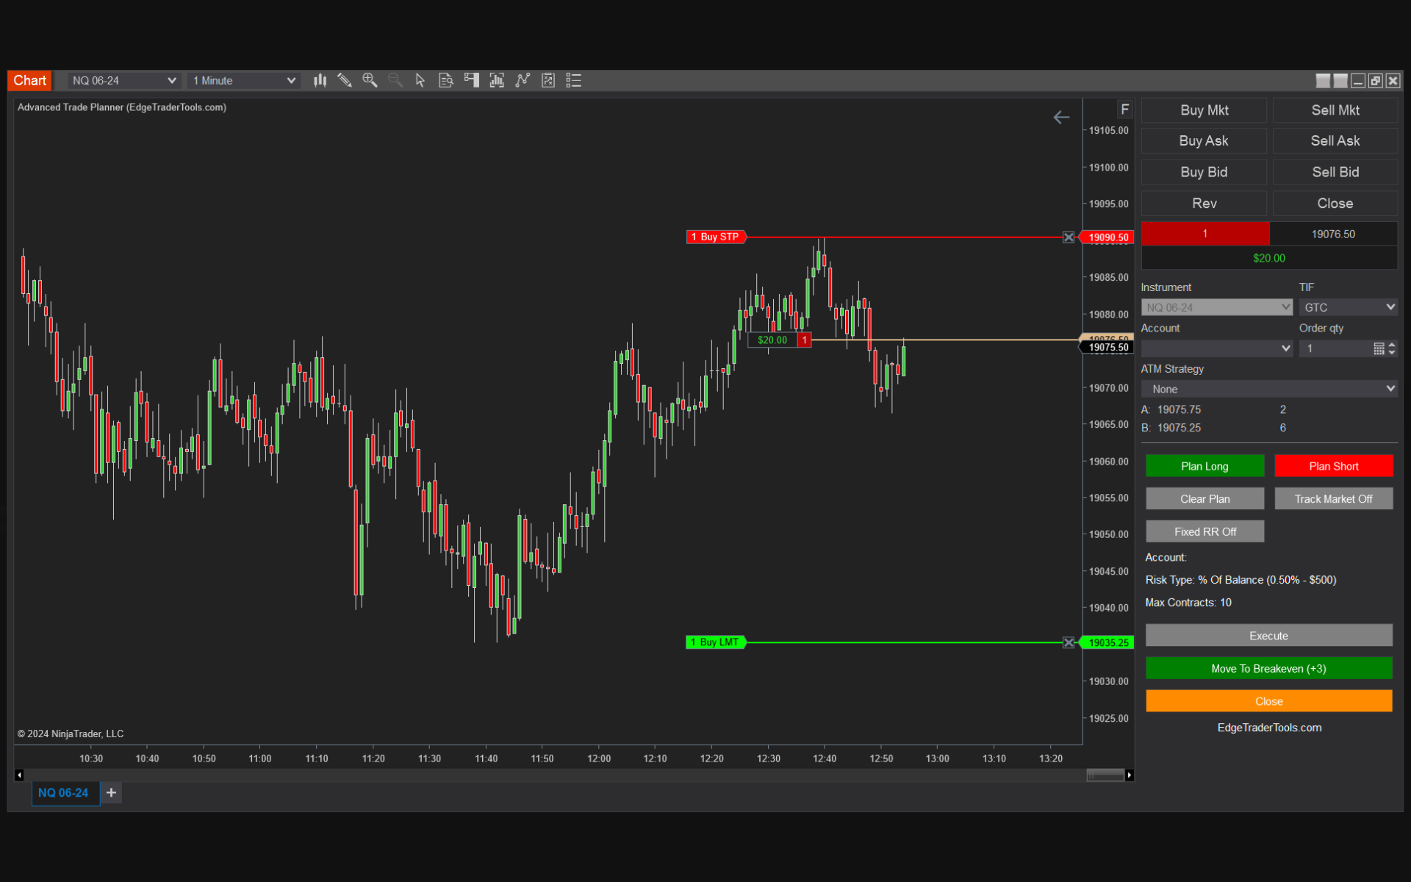Click the second gray link square in title bar
Viewport: 1411px width, 882px height.
point(1340,81)
